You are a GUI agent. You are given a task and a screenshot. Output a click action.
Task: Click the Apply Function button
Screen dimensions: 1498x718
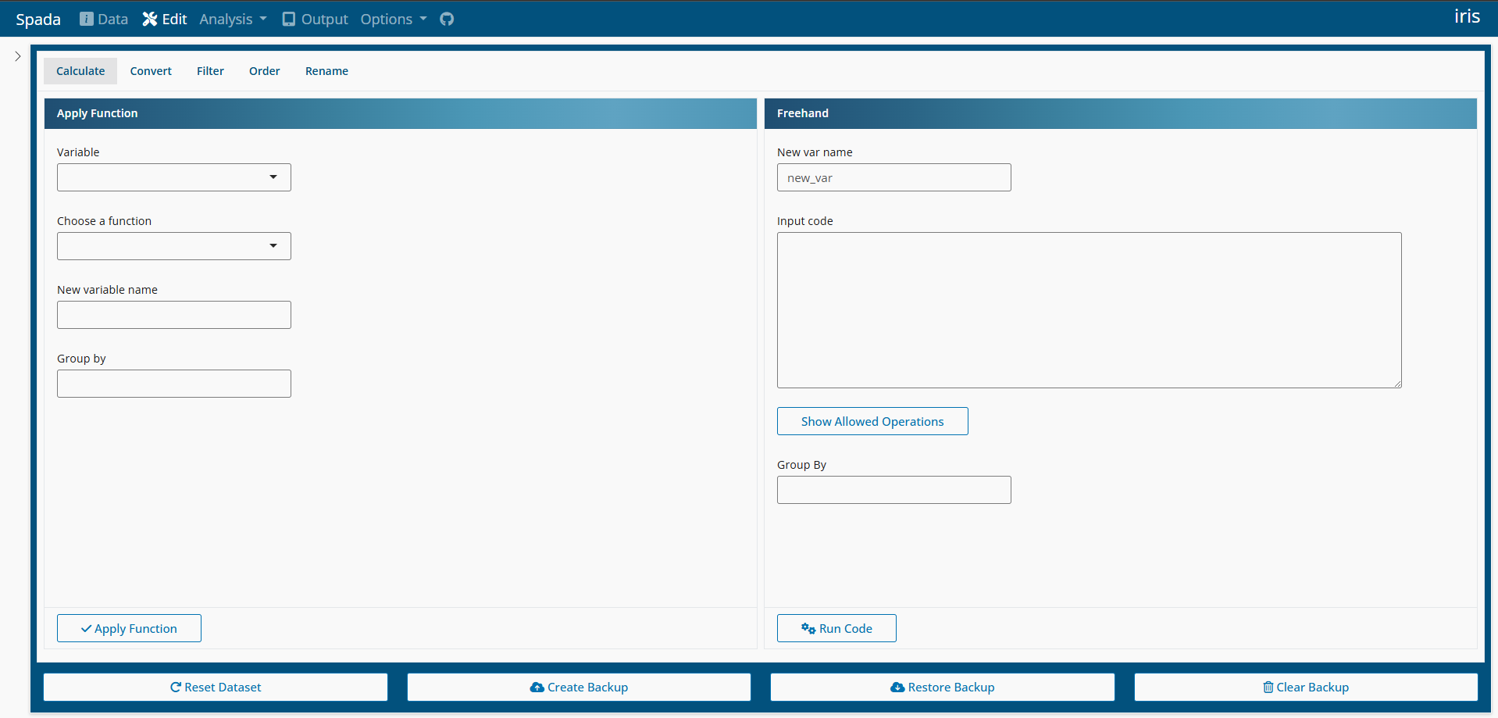[129, 628]
